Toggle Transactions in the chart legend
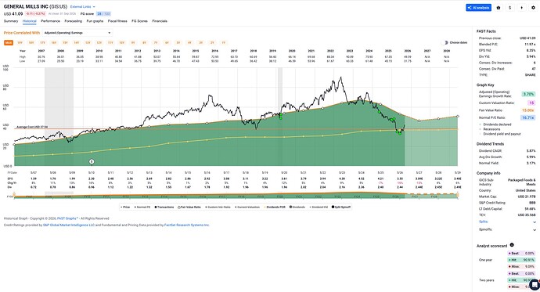 click(164, 207)
